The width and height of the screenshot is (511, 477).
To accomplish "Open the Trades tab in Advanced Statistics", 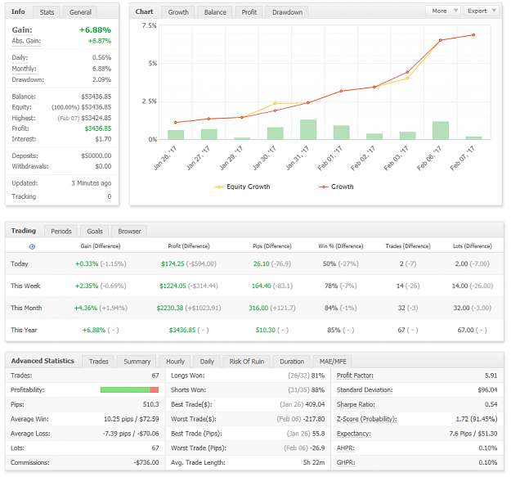I will coord(98,362).
